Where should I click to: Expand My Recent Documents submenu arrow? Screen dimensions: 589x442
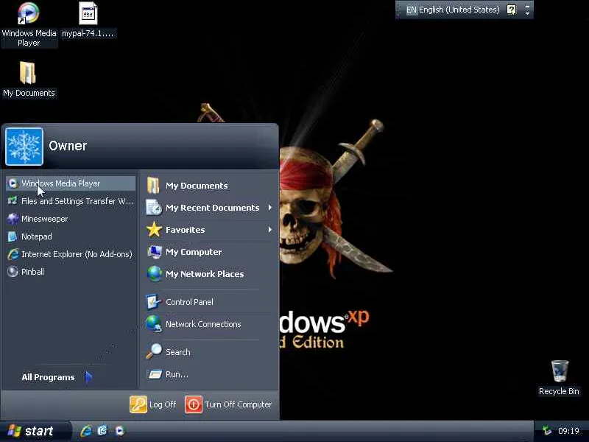(x=270, y=208)
